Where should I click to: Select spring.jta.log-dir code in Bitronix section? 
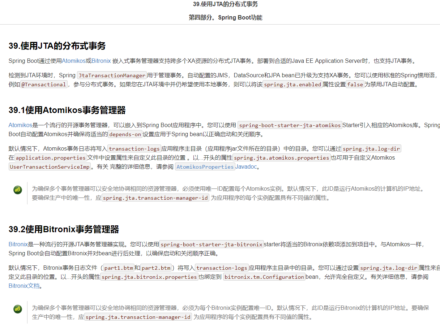click(x=389, y=268)
